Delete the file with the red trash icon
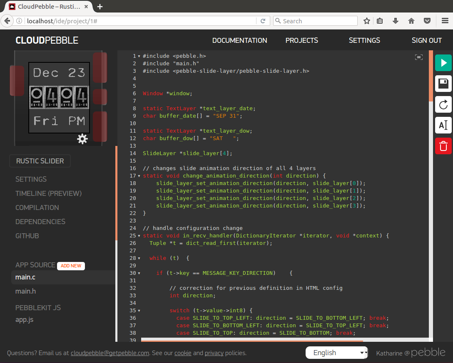 443,146
